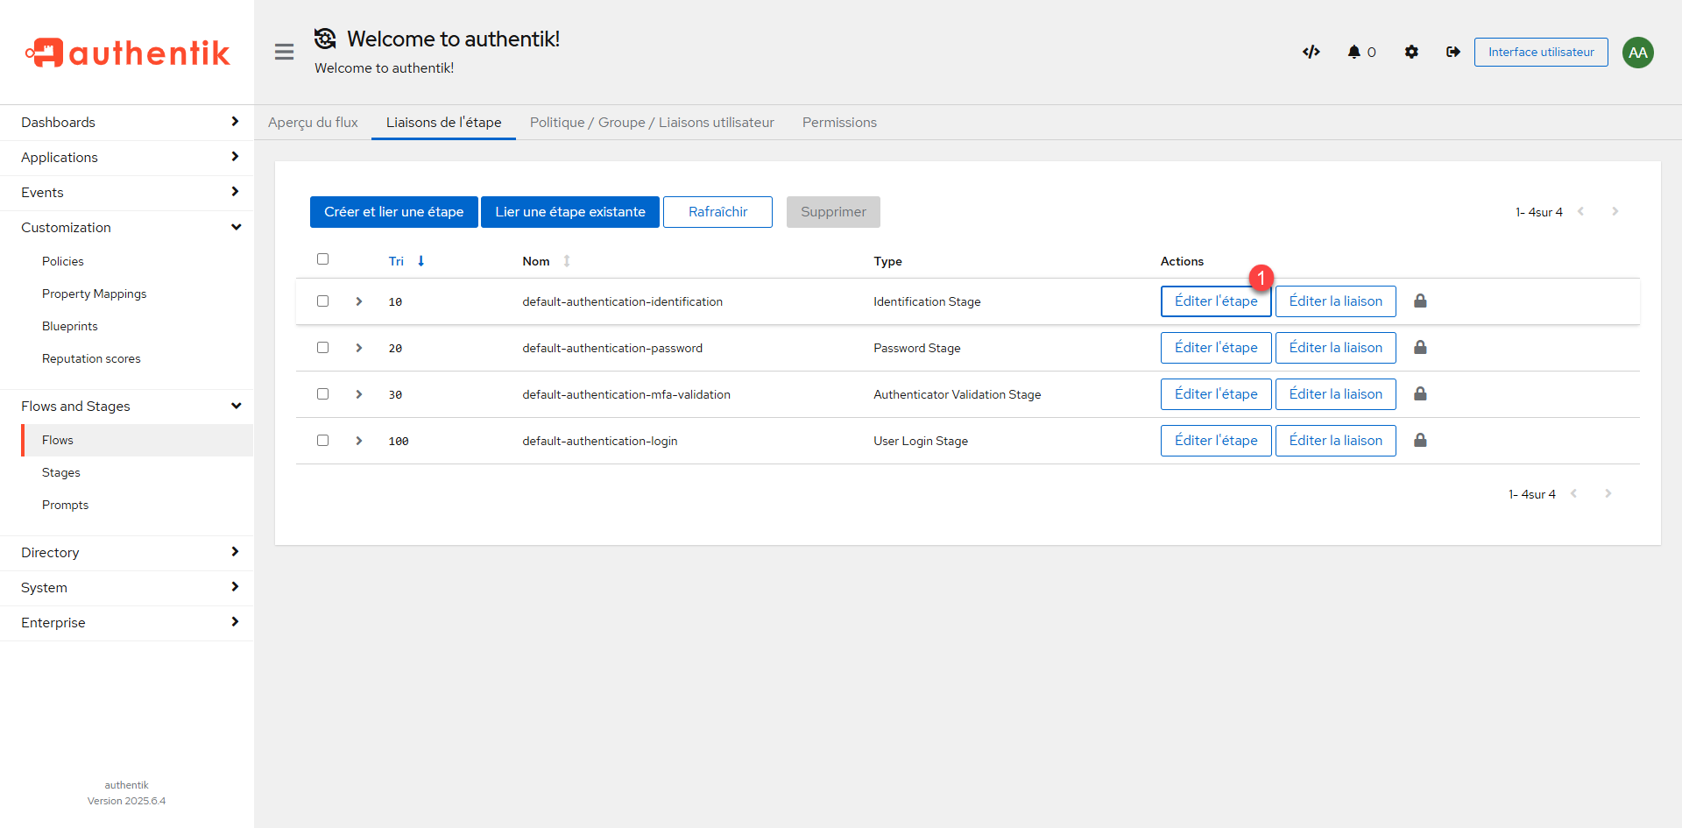Open settings via the gear icon

tap(1411, 52)
